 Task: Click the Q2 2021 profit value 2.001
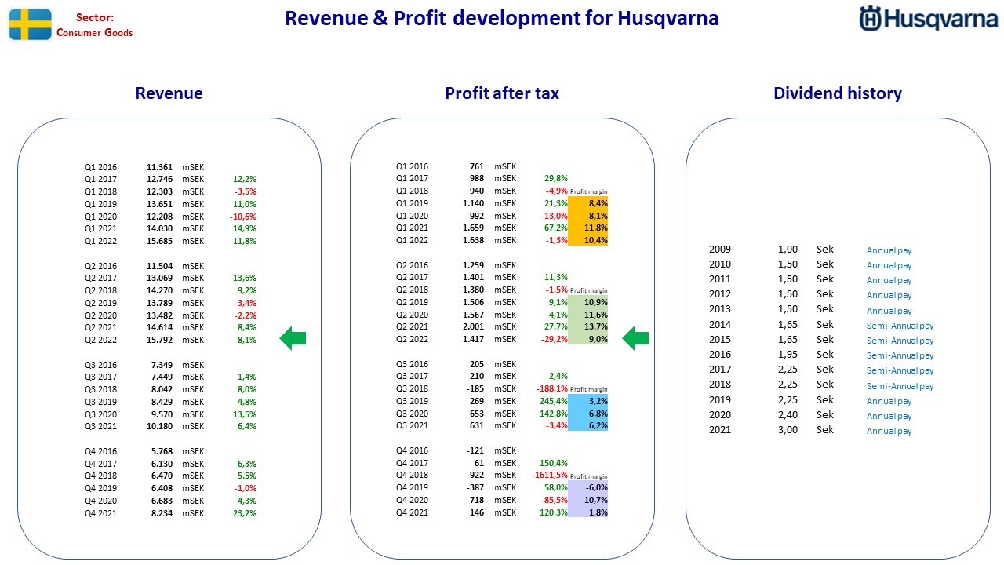click(x=473, y=327)
